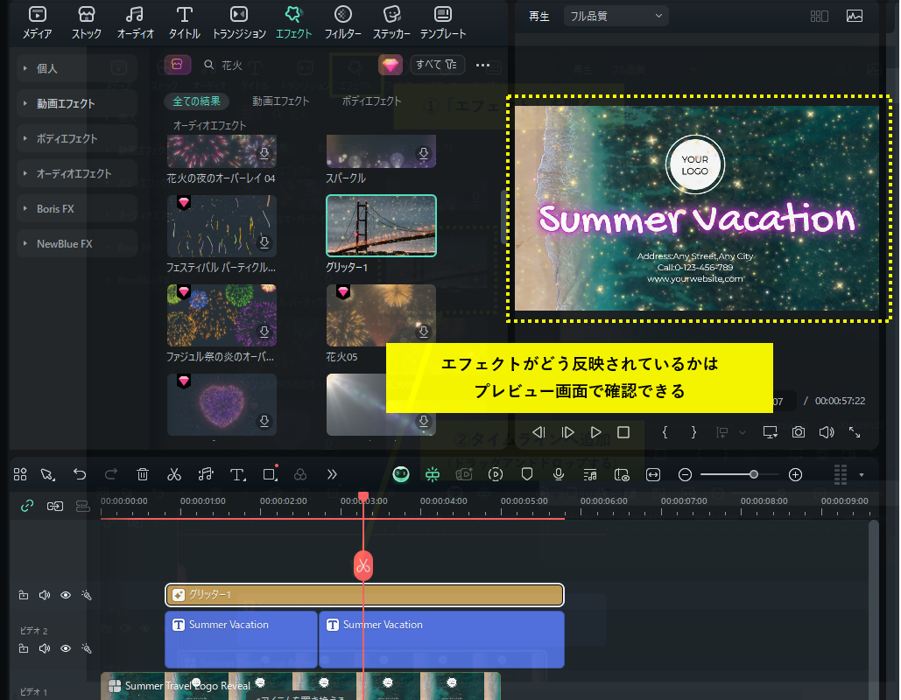Lock the グリッター1 effect track
The image size is (901, 700).
pos(23,595)
